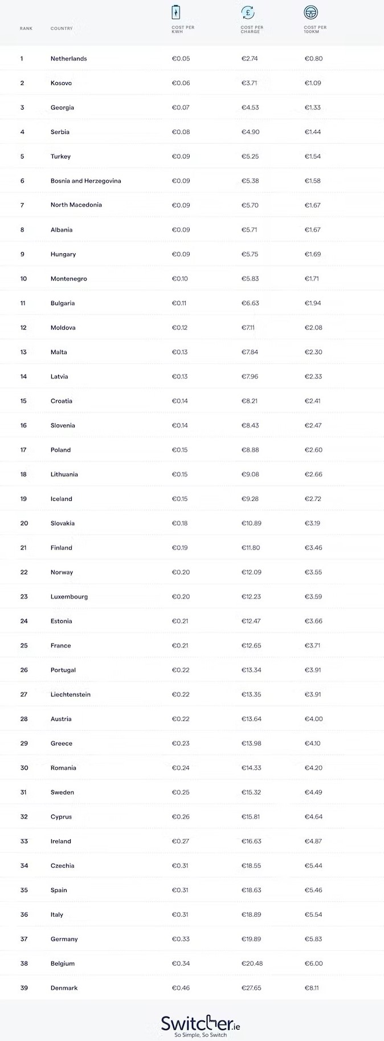Image resolution: width=384 pixels, height=1041 pixels.
Task: Select Luxembourg in the rankings table
Action: click(x=69, y=597)
